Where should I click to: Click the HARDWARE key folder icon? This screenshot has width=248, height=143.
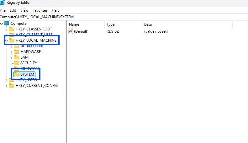point(17,52)
